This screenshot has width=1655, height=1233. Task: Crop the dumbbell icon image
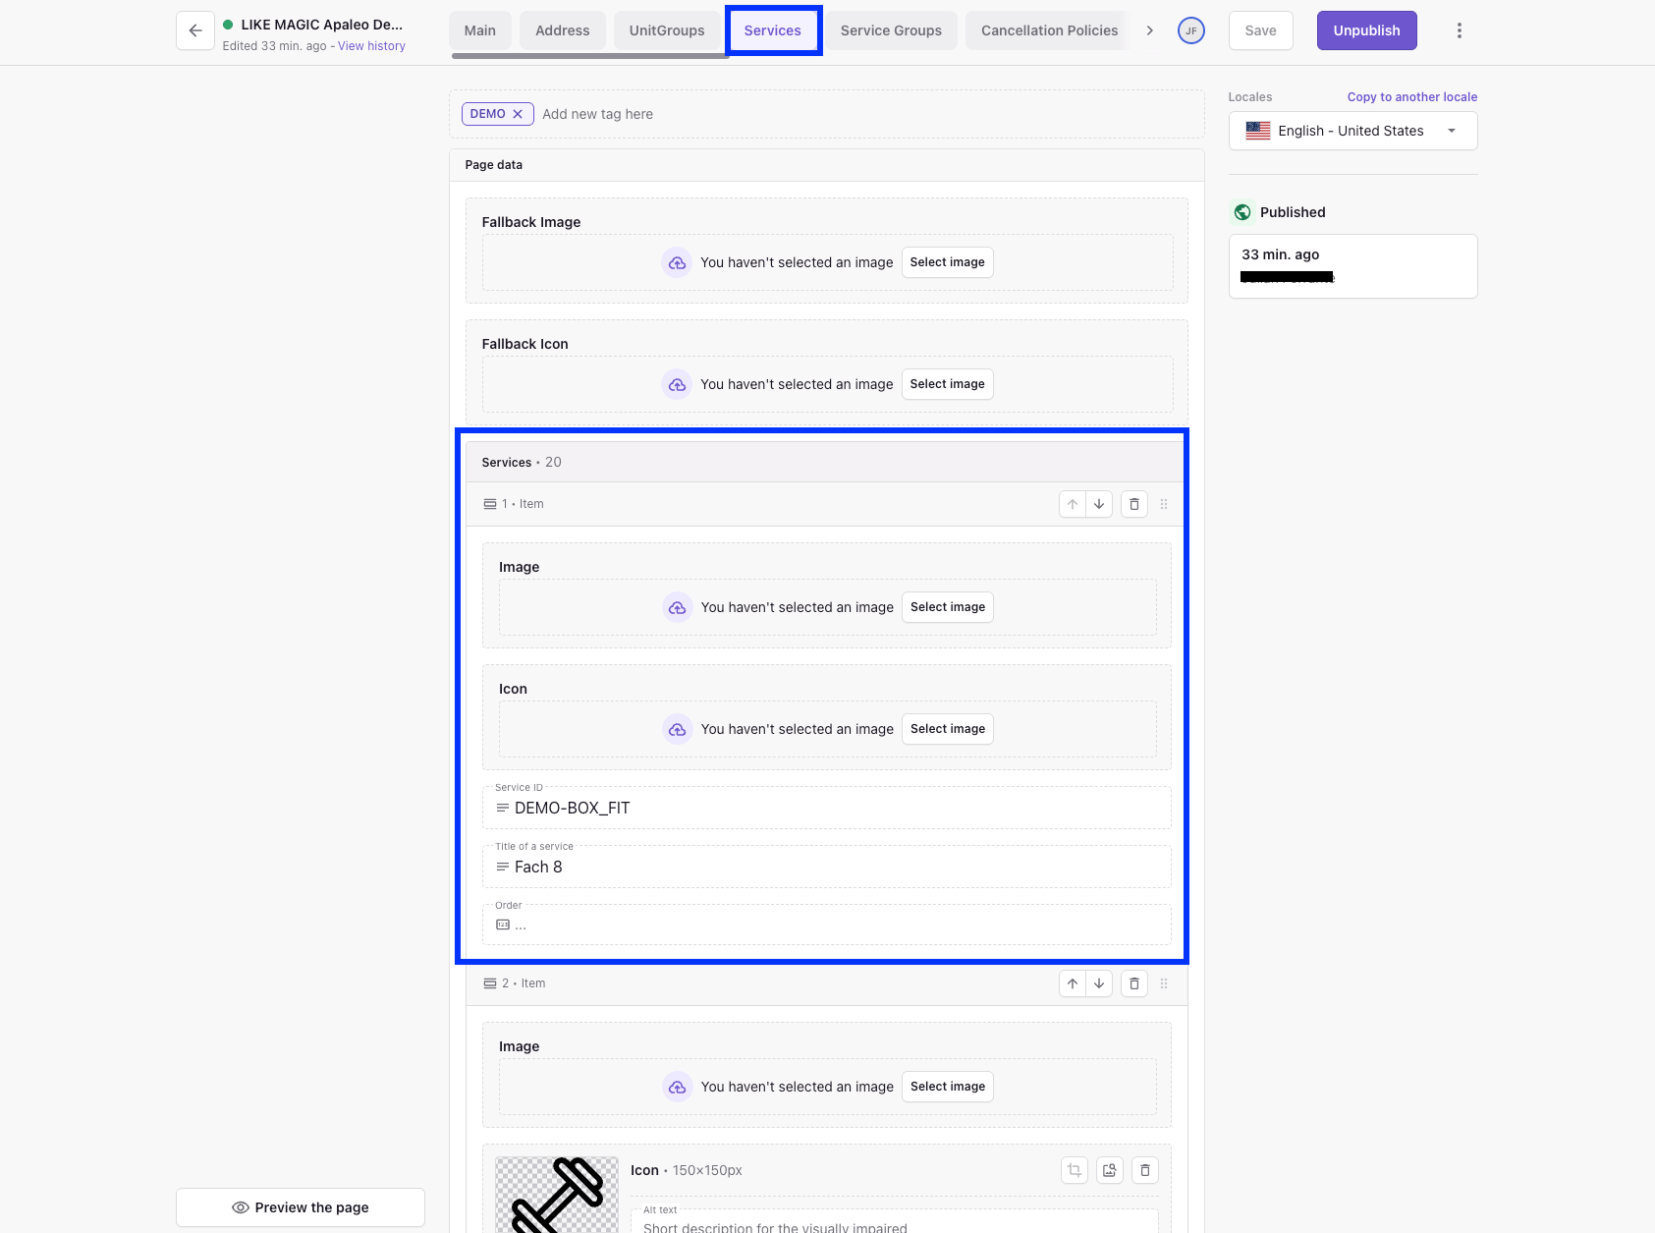[x=1075, y=1170]
